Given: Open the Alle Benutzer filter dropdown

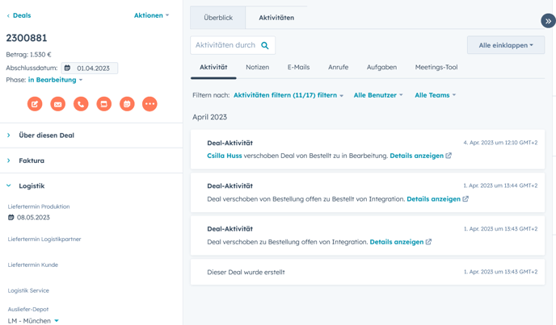Looking at the screenshot, I should coord(377,95).
